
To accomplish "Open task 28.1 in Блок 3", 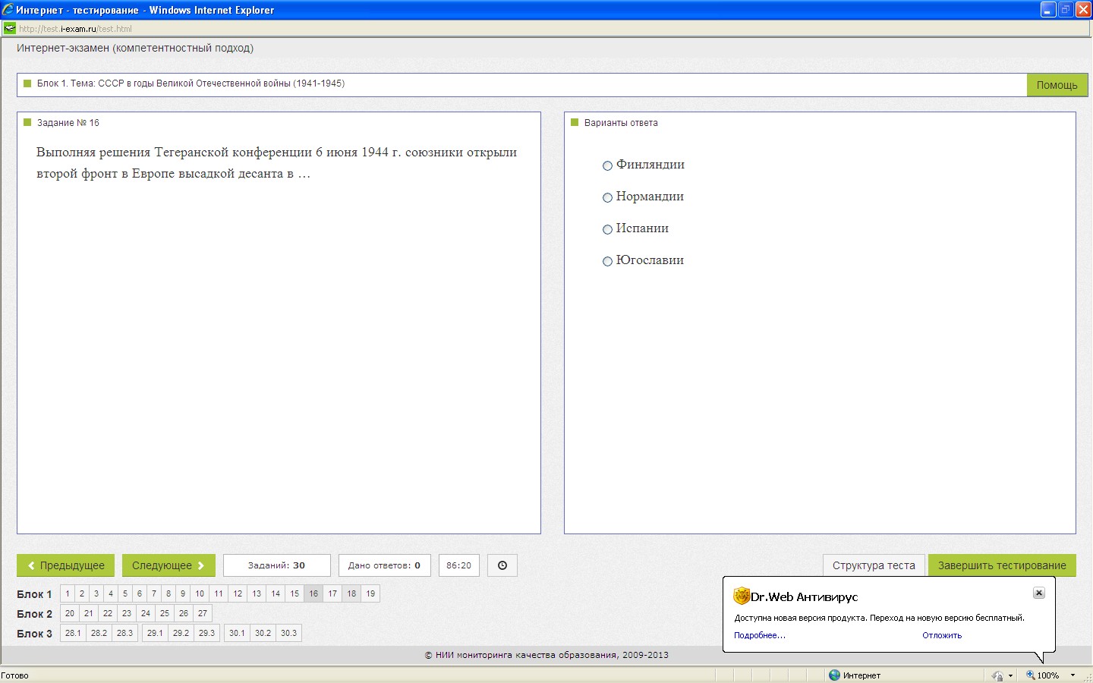I will point(73,633).
